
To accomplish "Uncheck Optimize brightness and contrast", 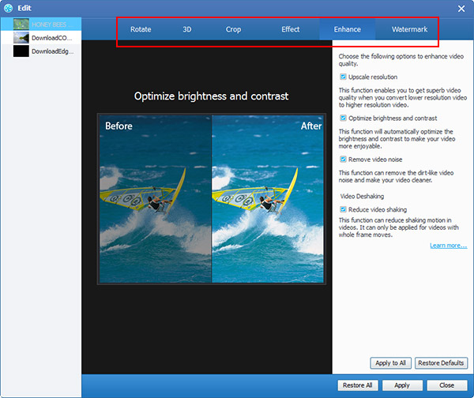I will pos(343,118).
